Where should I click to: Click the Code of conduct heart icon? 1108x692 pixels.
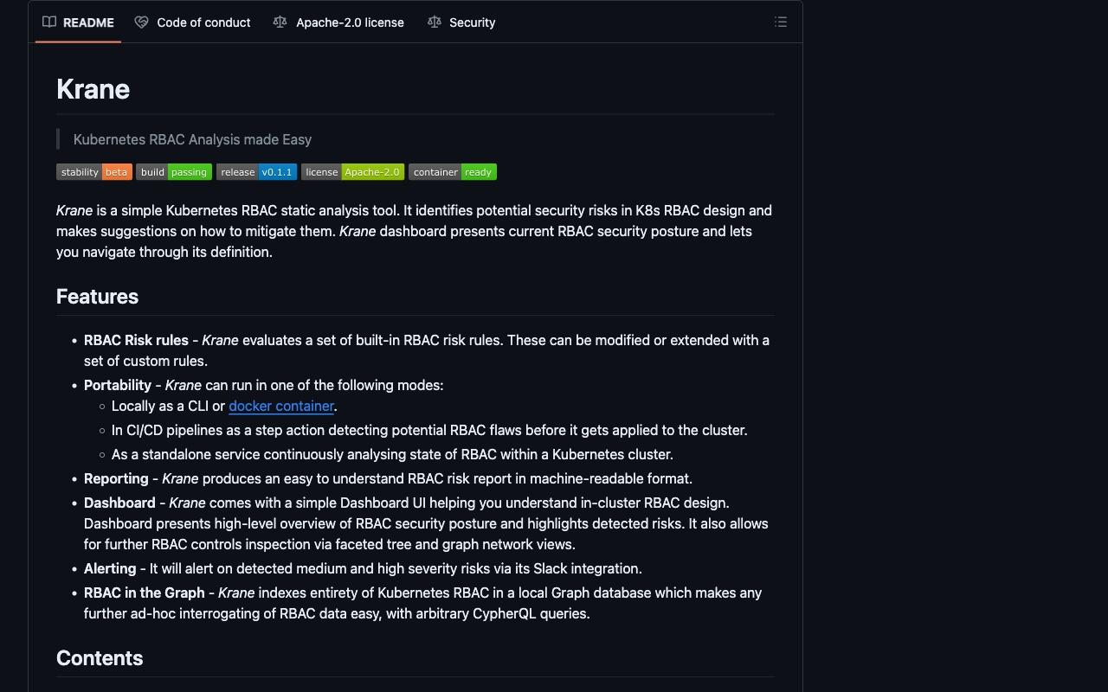[x=141, y=22]
